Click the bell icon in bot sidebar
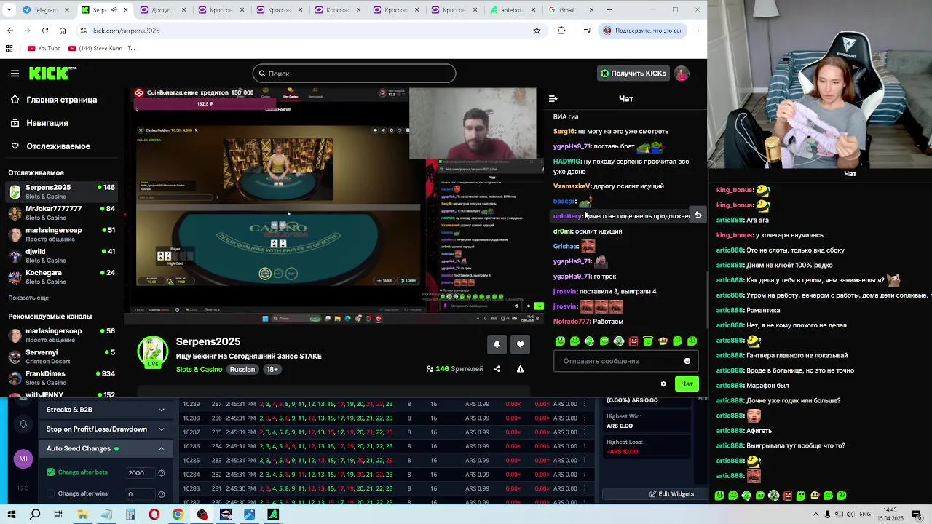932x524 pixels. tap(23, 424)
